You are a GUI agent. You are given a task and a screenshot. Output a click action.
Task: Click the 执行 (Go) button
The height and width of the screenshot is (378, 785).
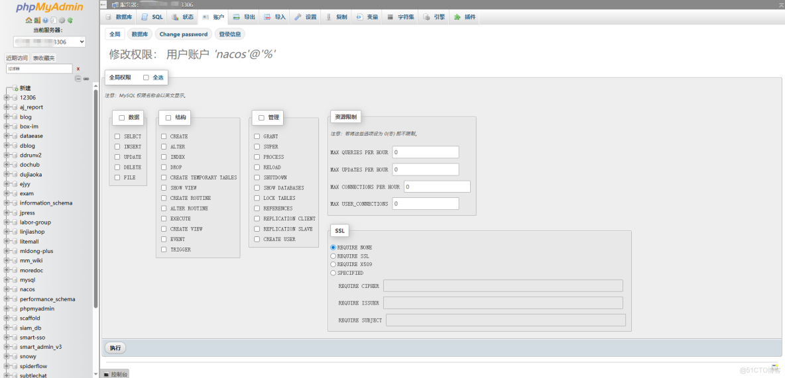click(x=115, y=348)
